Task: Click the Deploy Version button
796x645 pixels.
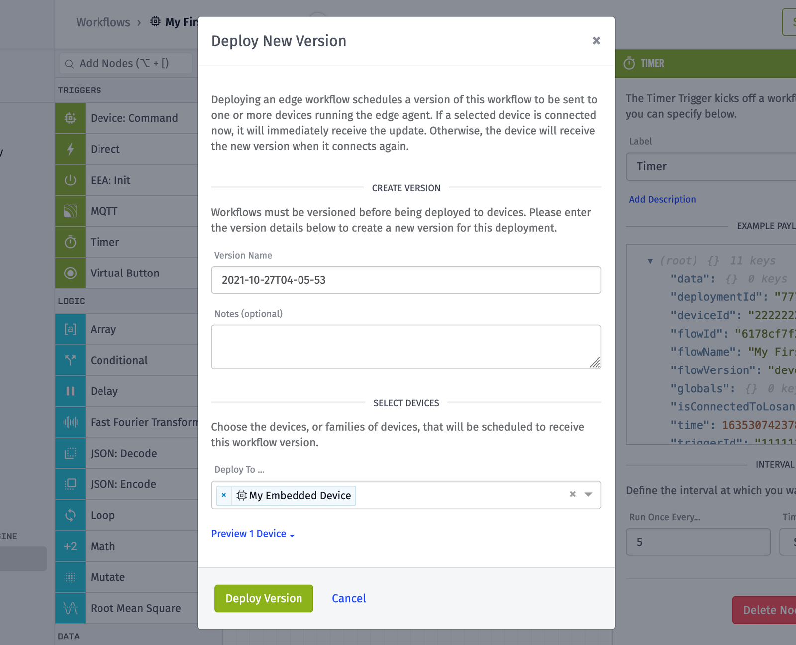Action: pyautogui.click(x=264, y=598)
